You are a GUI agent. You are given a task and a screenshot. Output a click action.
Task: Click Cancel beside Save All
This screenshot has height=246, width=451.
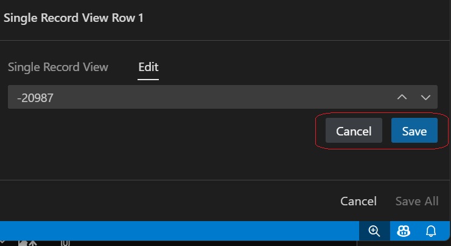pyautogui.click(x=358, y=201)
